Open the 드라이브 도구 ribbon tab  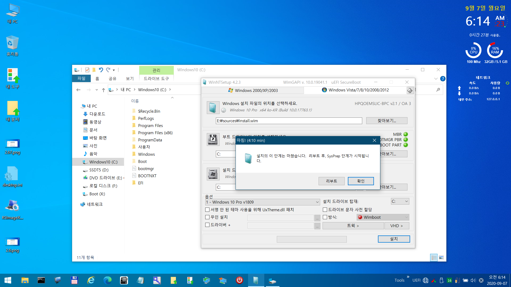point(156,79)
